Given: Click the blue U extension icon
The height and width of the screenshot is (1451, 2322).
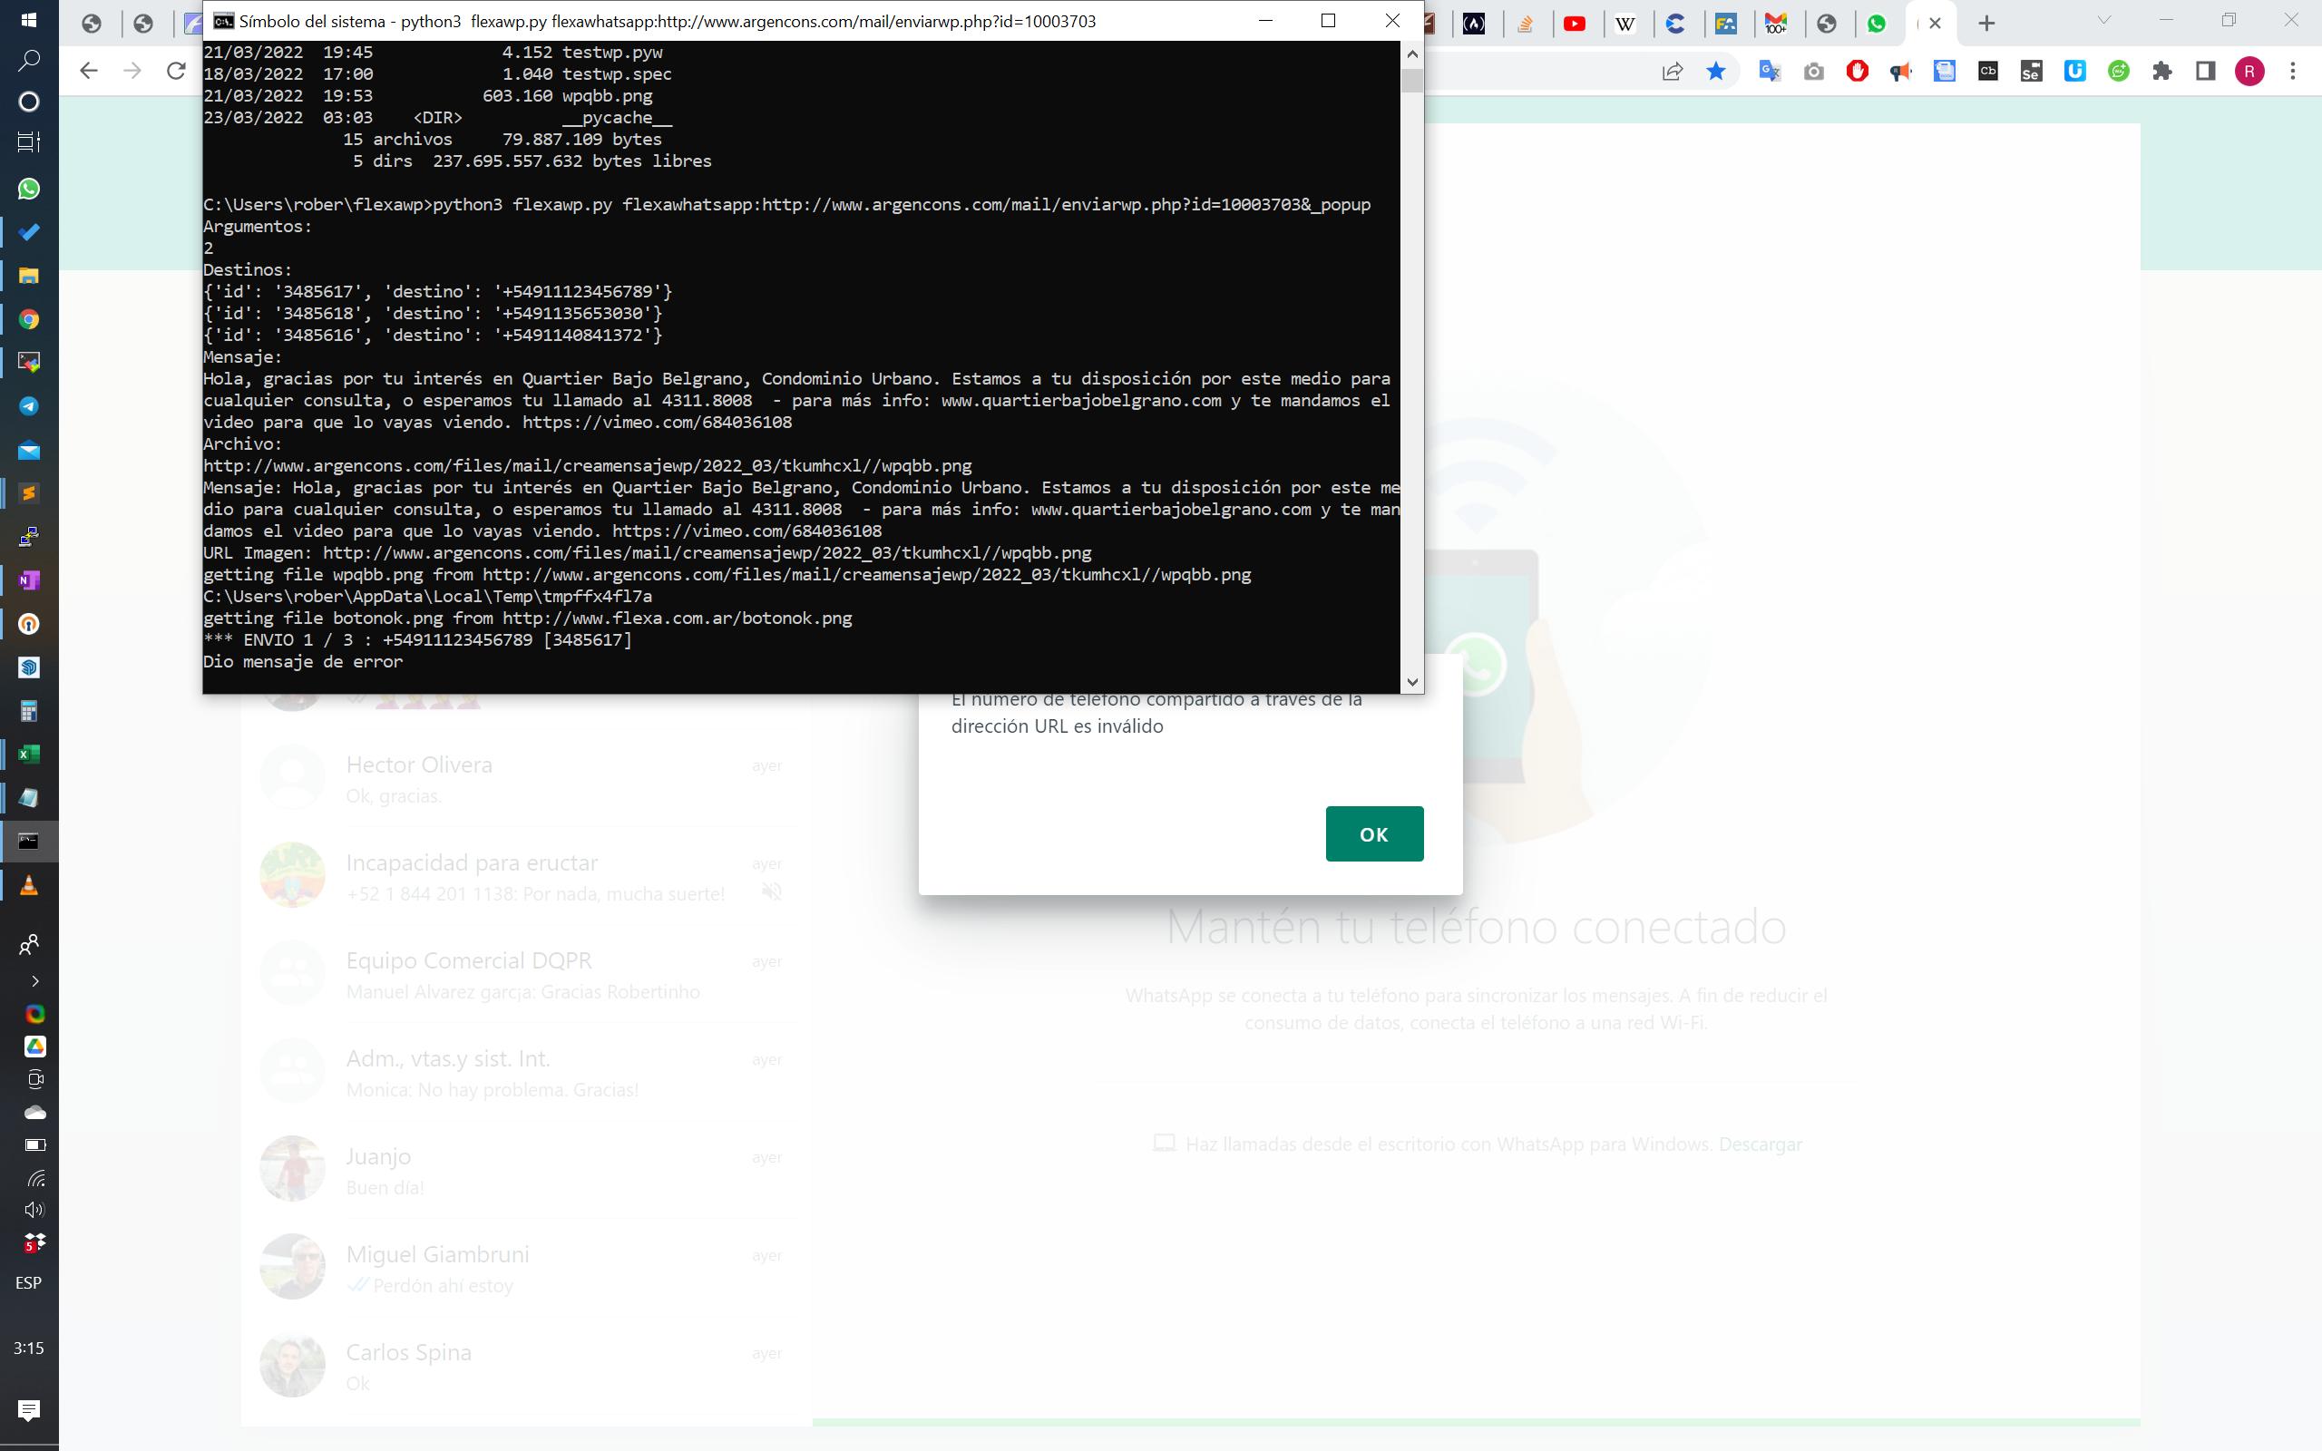Looking at the screenshot, I should pyautogui.click(x=2074, y=71).
